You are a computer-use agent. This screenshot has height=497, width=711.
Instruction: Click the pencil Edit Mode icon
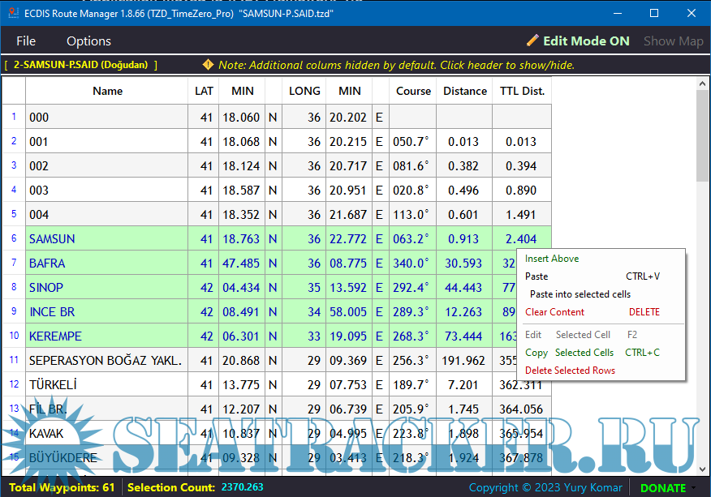[x=532, y=41]
